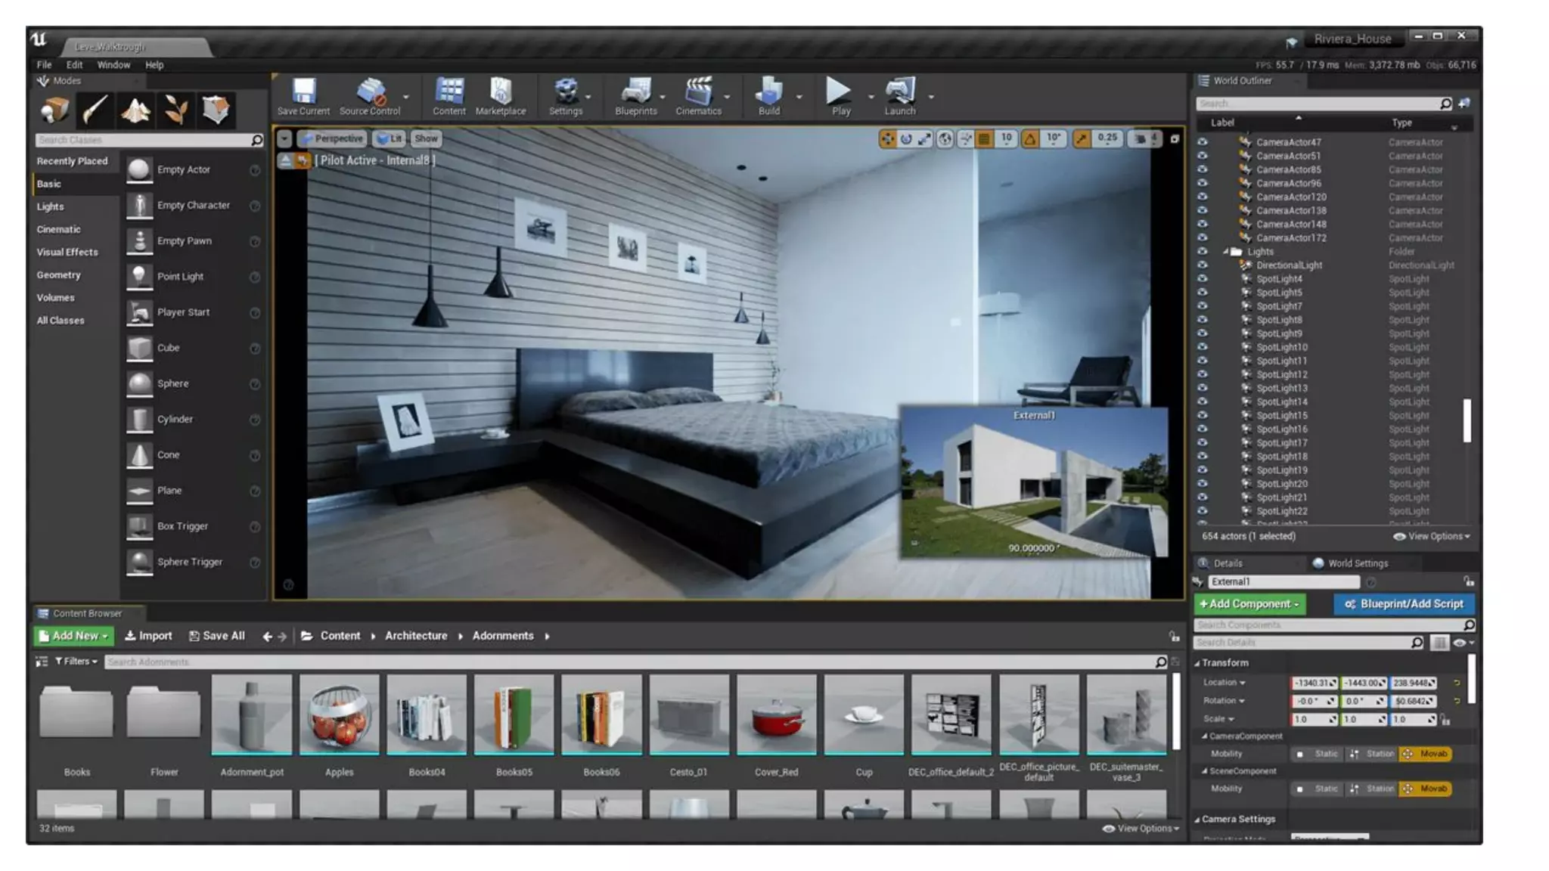Open the Filters dropdown in the Content Browser
Viewport: 1549px width, 871px height.
point(76,662)
